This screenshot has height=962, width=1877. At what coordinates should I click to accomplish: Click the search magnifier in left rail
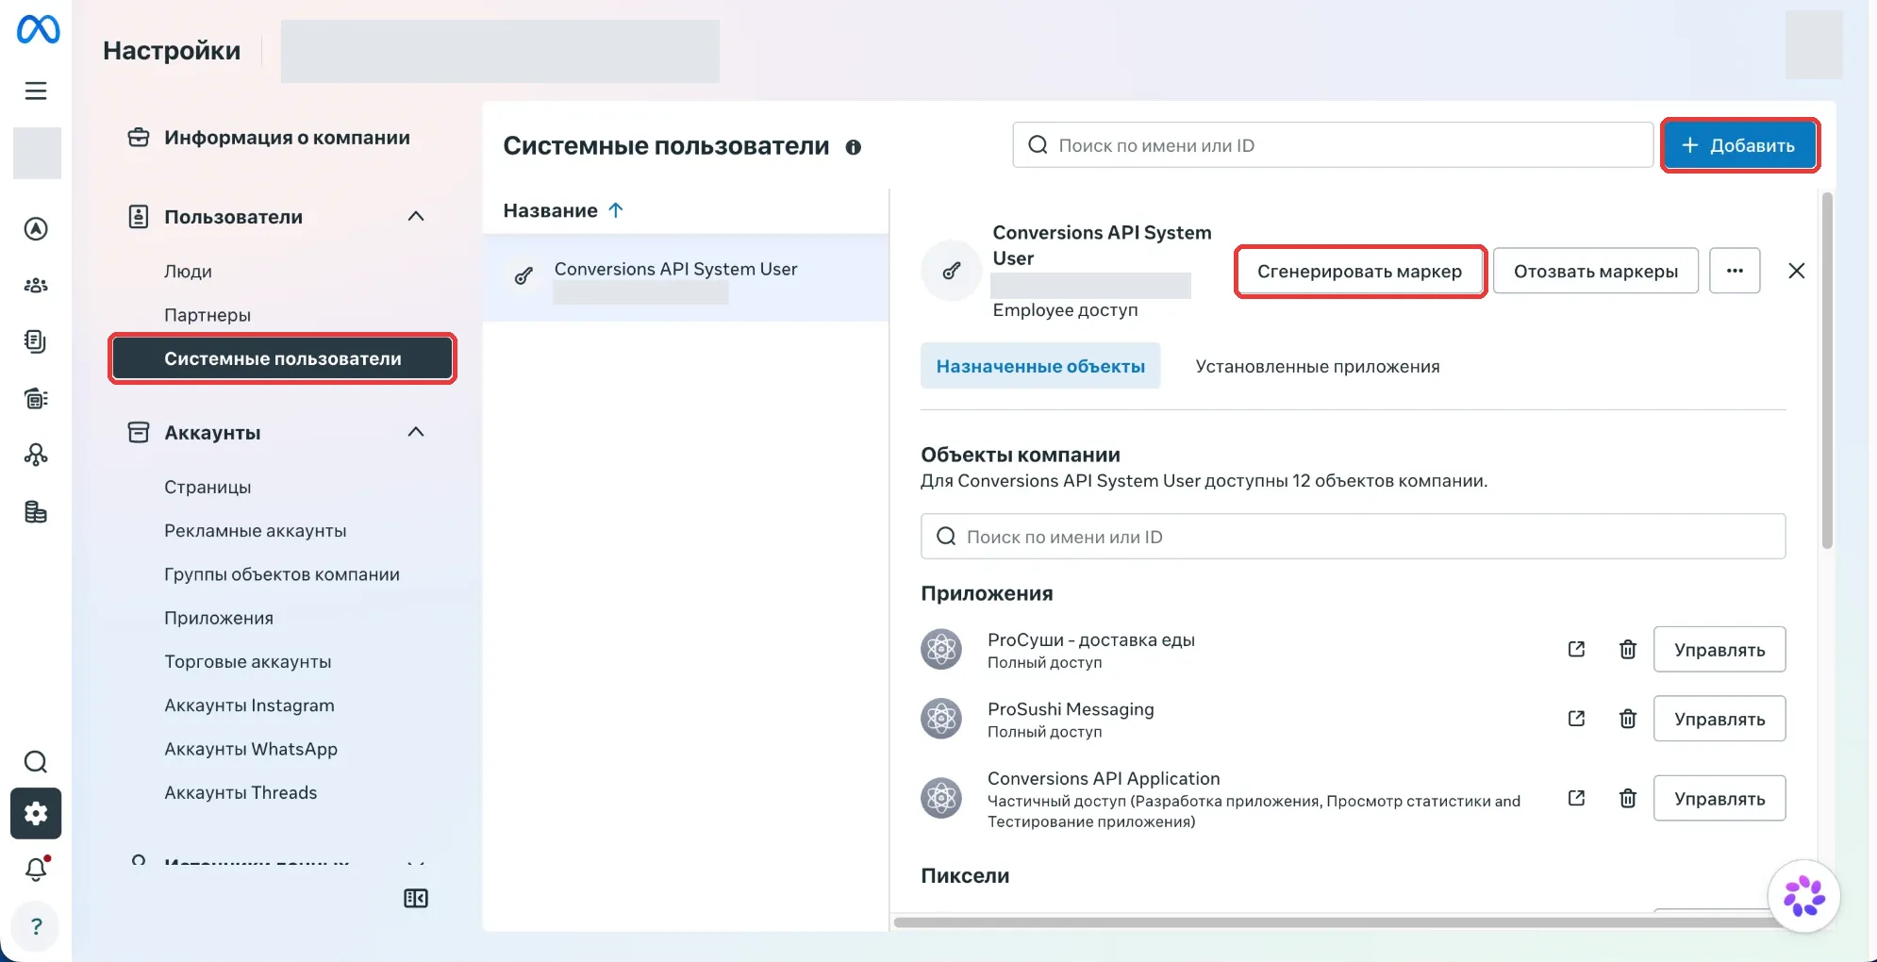36,762
